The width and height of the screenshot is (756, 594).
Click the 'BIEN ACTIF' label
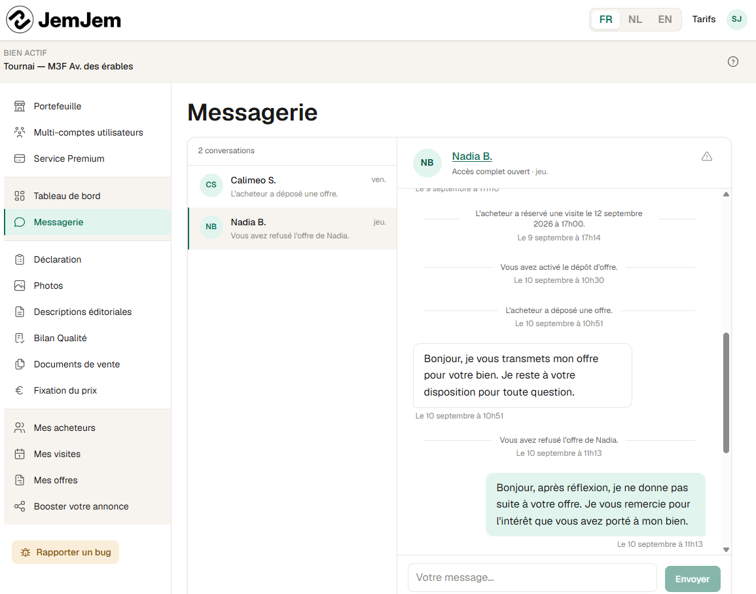pos(25,53)
